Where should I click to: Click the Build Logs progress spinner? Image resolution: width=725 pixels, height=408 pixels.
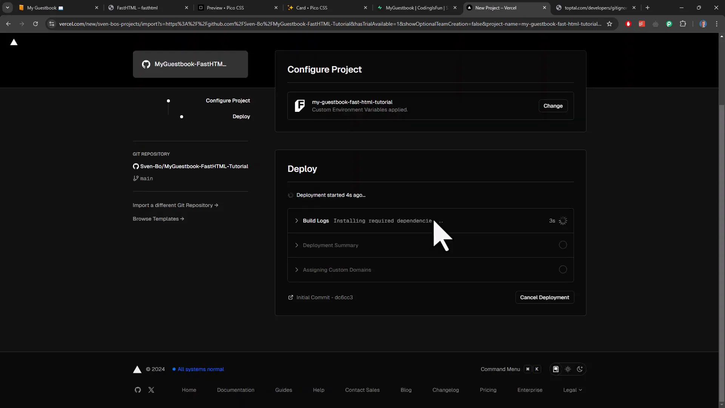[563, 221]
